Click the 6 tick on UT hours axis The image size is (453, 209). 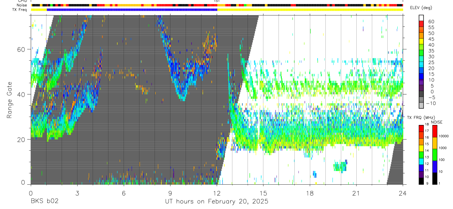(x=124, y=193)
